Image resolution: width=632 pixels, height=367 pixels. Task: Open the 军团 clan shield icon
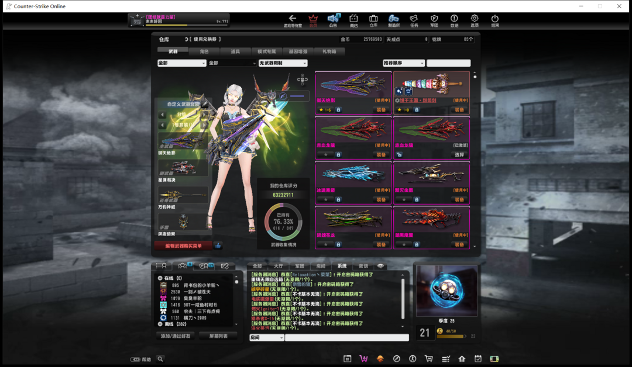(434, 20)
